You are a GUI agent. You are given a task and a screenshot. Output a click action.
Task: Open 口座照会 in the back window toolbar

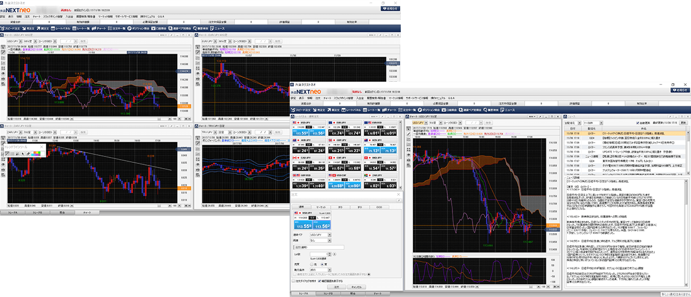[x=159, y=29]
